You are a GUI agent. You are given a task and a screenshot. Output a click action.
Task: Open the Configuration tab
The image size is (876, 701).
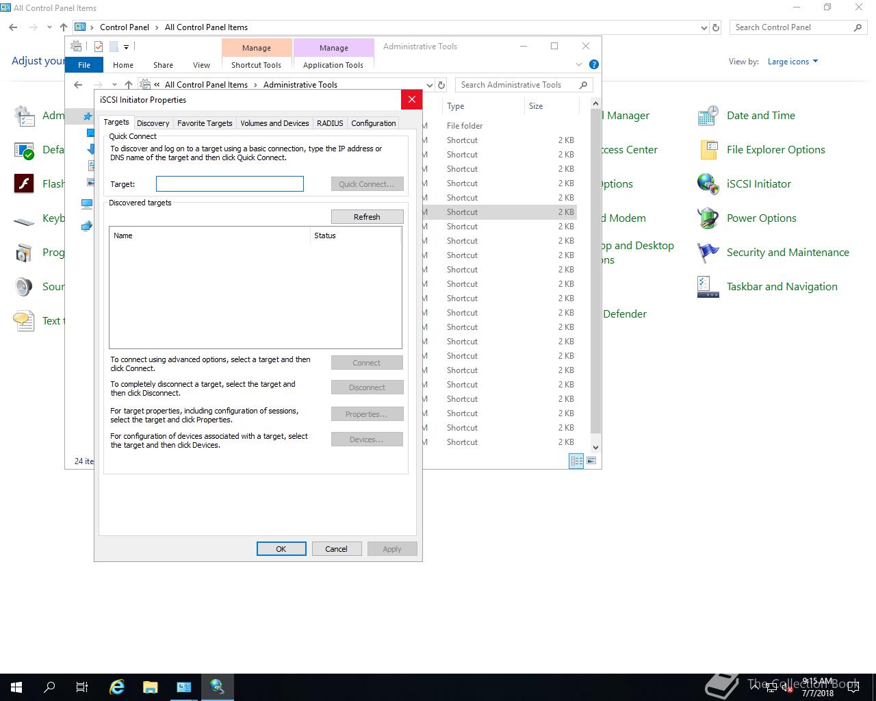(373, 123)
